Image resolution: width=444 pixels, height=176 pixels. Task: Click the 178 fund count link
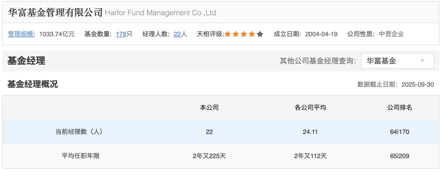pos(121,34)
